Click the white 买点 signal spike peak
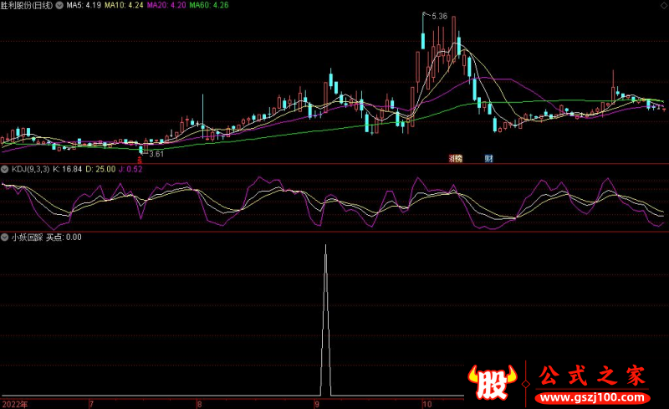 [x=325, y=248]
